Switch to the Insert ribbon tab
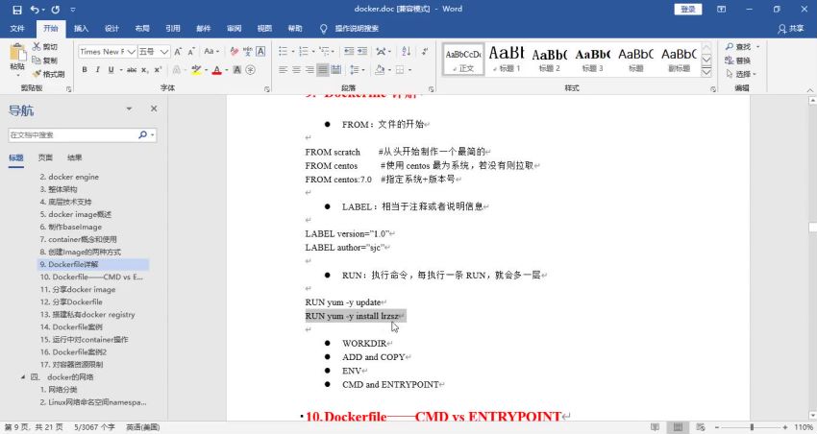The width and height of the screenshot is (817, 434). [x=81, y=29]
